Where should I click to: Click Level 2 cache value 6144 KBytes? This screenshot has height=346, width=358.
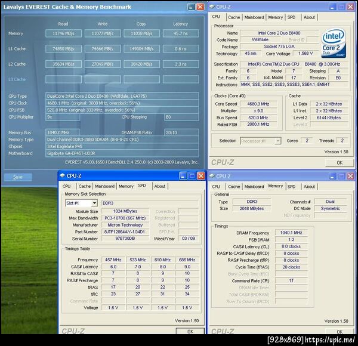[329, 118]
